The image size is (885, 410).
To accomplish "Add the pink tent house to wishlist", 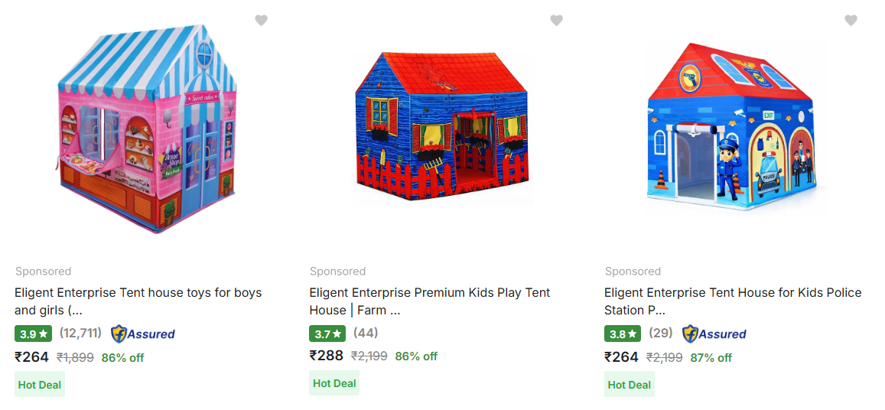I will coord(261,21).
